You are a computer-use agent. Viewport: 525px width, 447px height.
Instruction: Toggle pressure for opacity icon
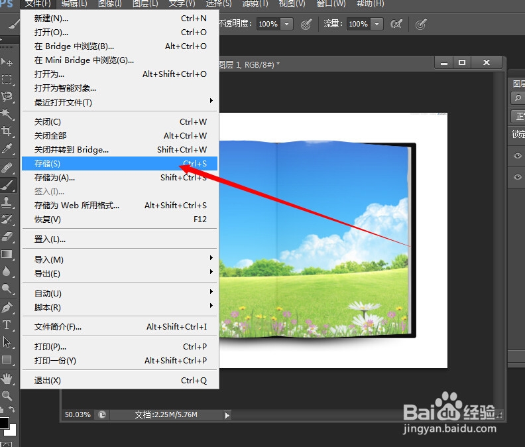coord(306,24)
